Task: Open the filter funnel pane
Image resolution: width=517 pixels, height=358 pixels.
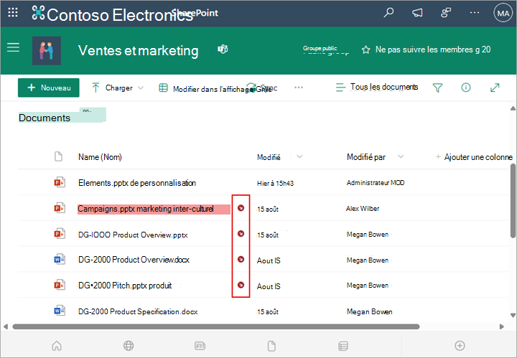Action: (x=437, y=88)
